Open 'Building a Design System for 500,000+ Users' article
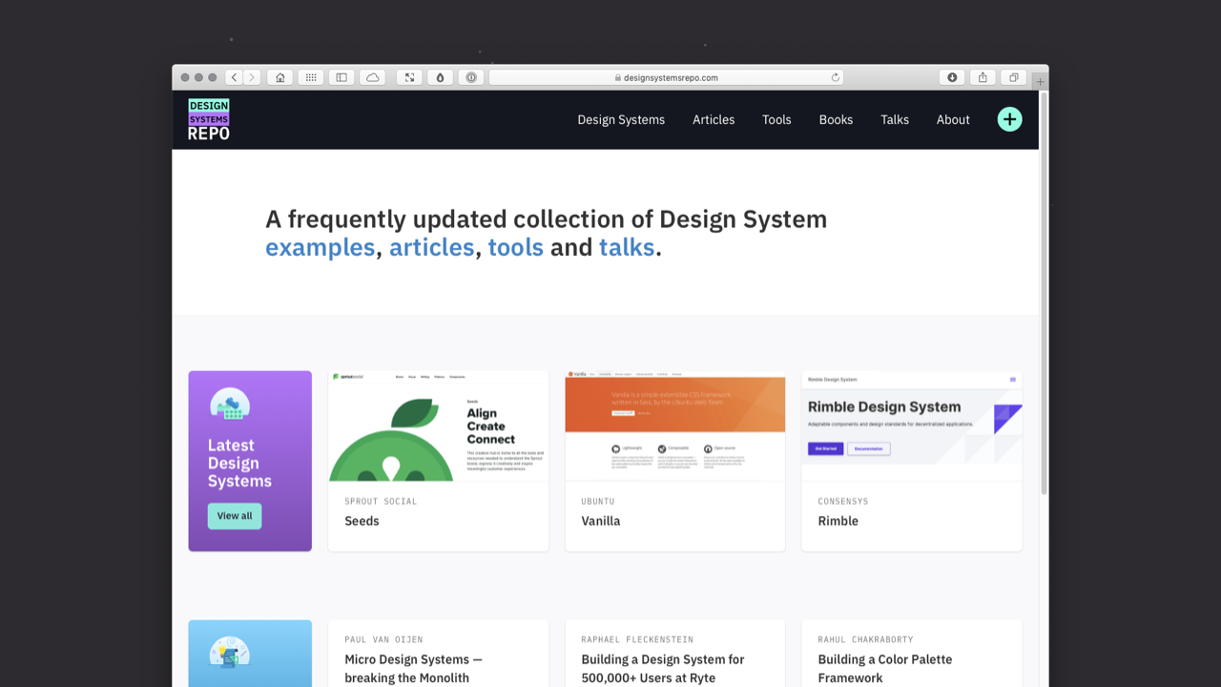The height and width of the screenshot is (687, 1221). pos(663,669)
